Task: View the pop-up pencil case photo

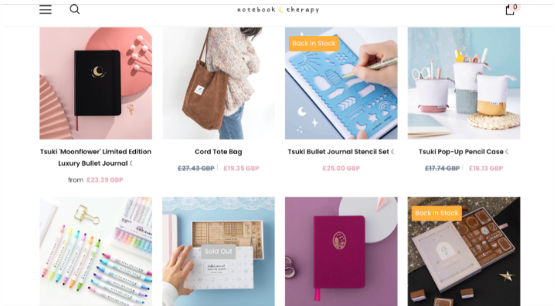Action: click(464, 83)
